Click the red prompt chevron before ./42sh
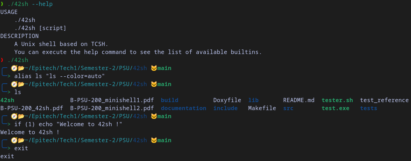 pyautogui.click(x=2, y=60)
